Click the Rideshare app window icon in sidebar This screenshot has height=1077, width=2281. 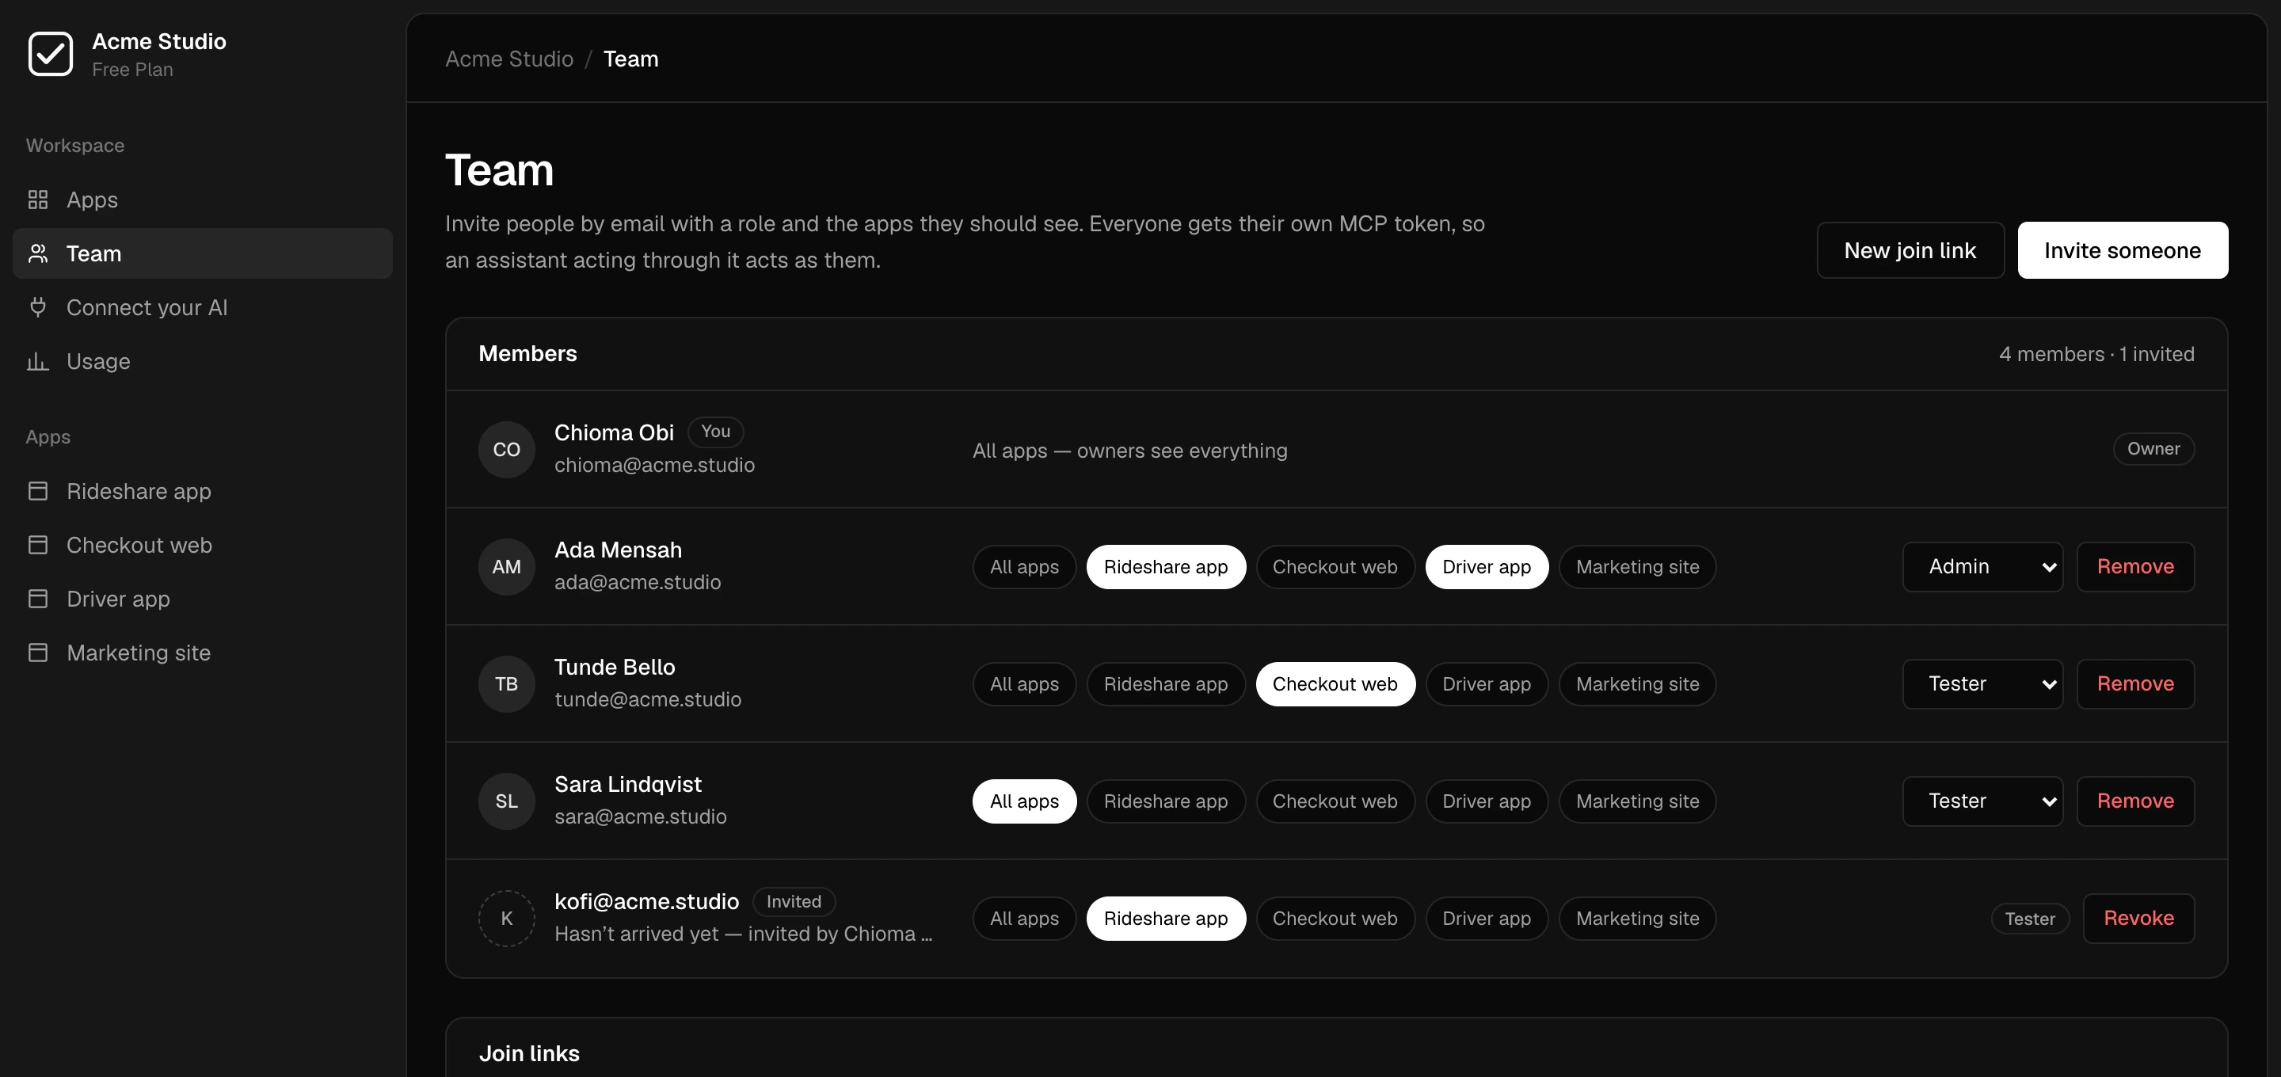coord(37,491)
